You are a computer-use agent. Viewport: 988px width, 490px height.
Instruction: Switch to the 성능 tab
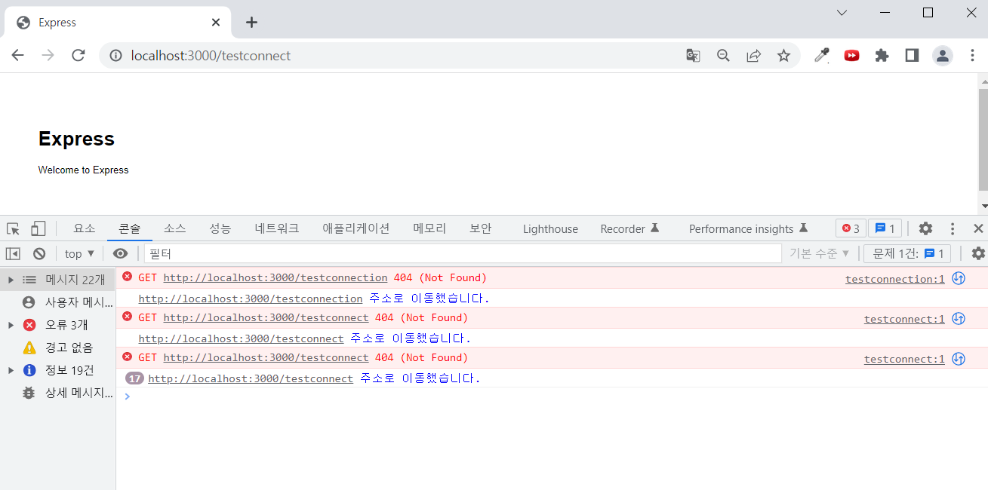[x=220, y=228]
